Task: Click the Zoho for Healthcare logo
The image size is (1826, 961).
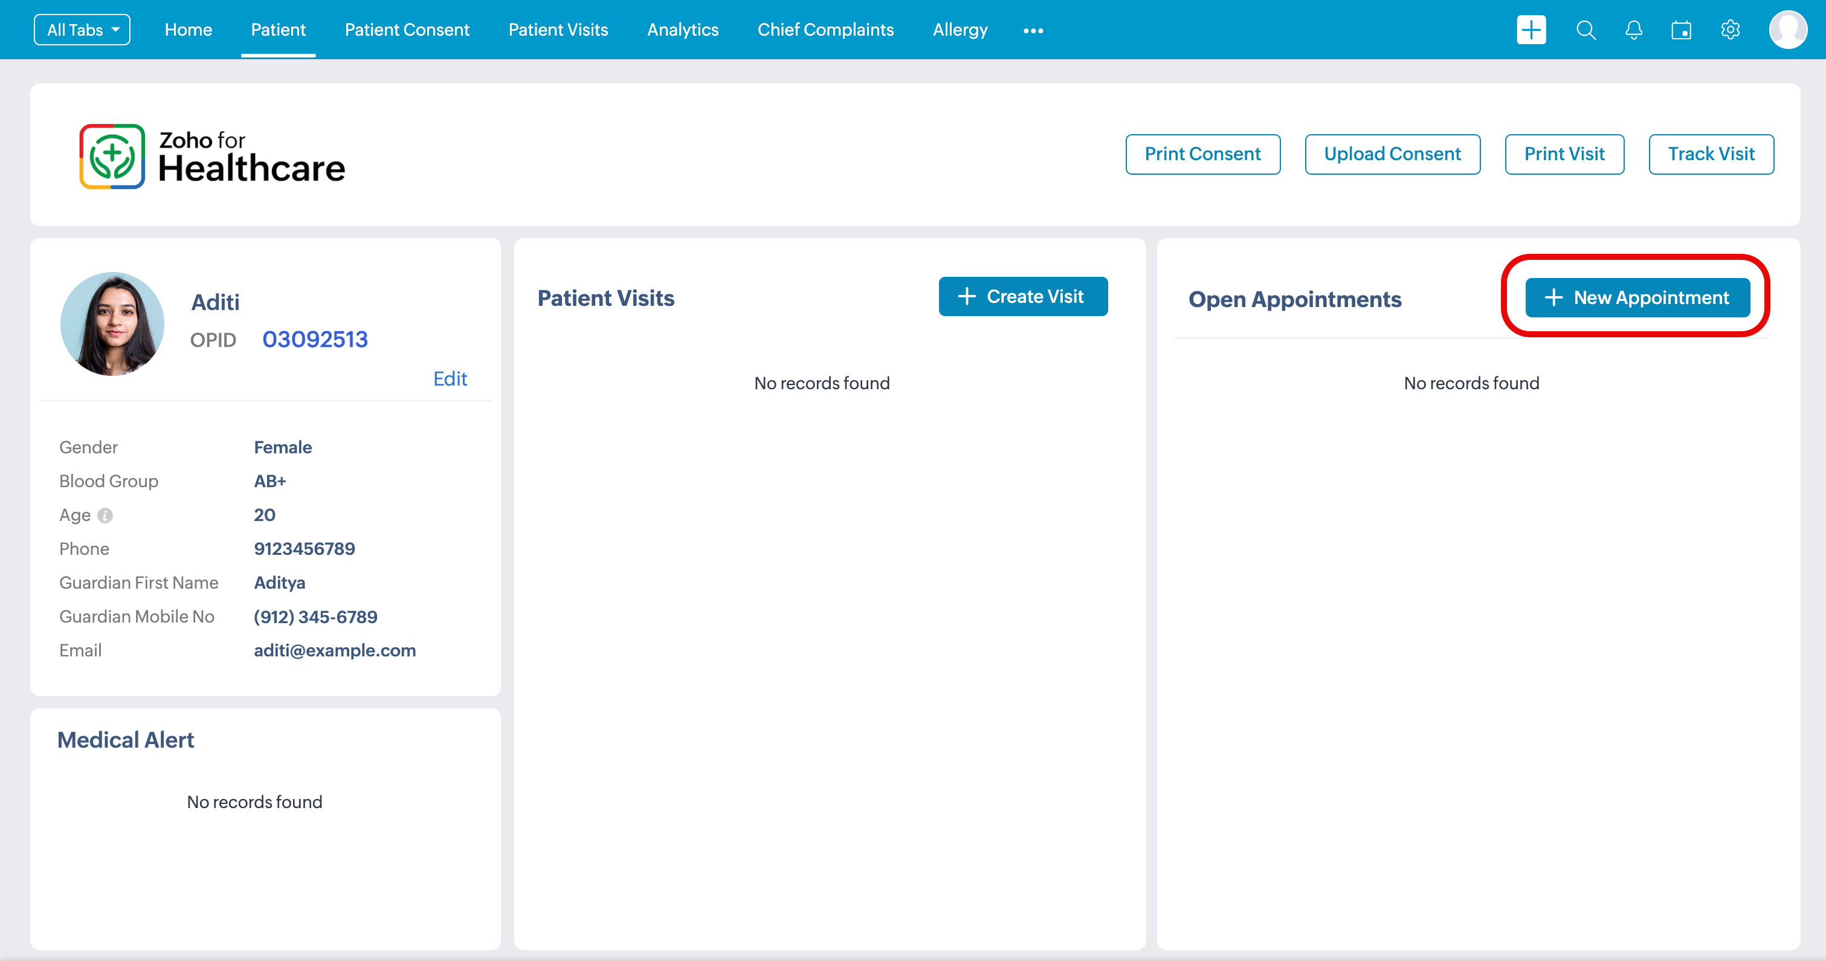Action: pyautogui.click(x=212, y=157)
